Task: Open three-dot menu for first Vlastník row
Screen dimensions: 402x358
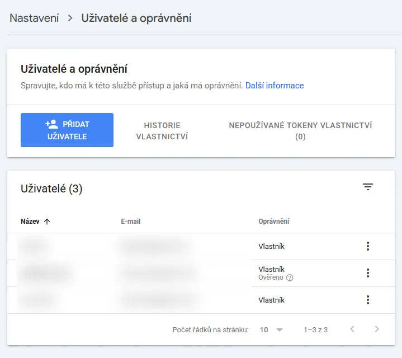Action: click(368, 246)
